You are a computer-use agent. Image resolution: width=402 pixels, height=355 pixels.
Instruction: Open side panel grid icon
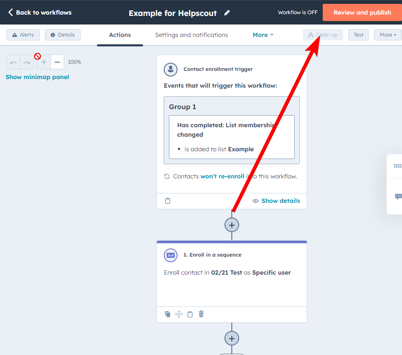pyautogui.click(x=397, y=166)
